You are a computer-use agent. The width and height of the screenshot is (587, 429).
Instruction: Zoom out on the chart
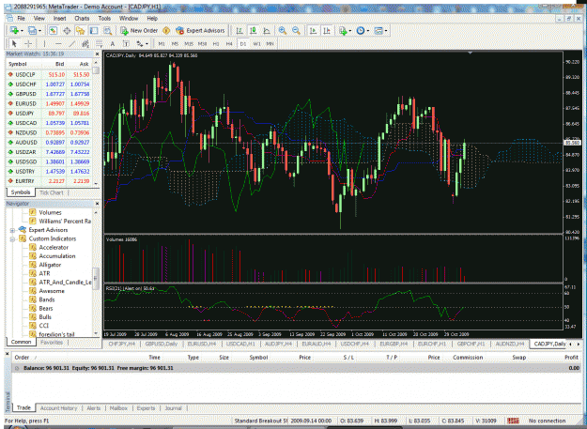coord(296,31)
